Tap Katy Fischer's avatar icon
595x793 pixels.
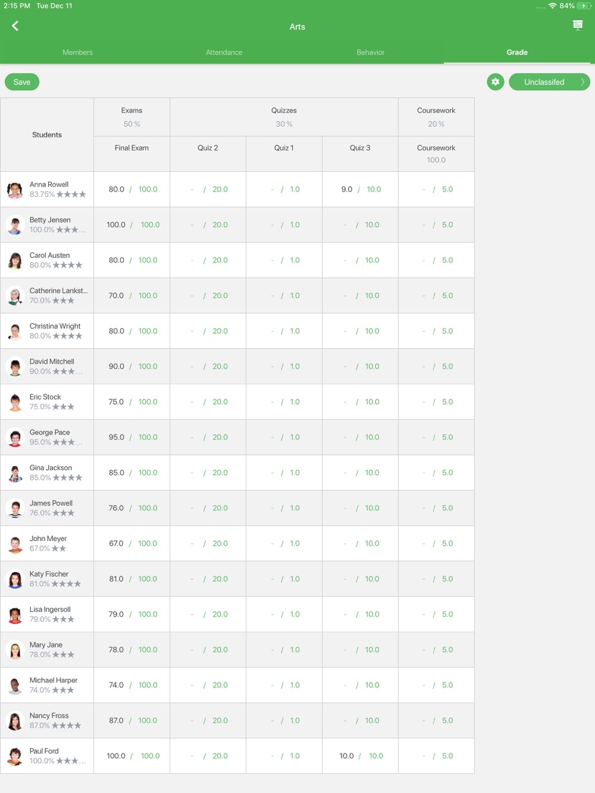point(15,579)
